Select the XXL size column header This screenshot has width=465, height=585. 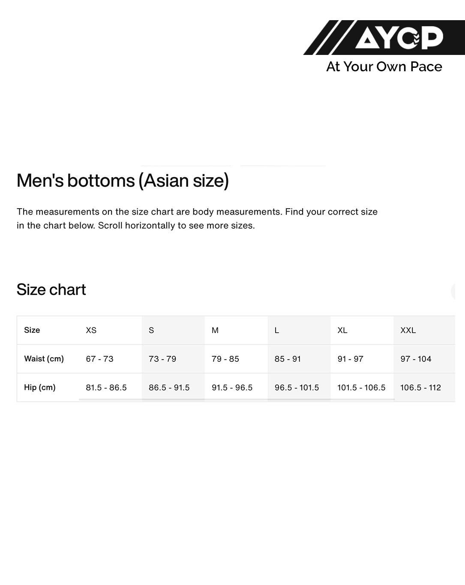click(x=408, y=330)
